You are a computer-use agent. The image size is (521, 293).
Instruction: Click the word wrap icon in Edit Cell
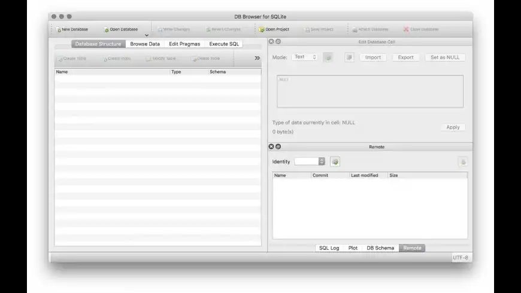349,57
